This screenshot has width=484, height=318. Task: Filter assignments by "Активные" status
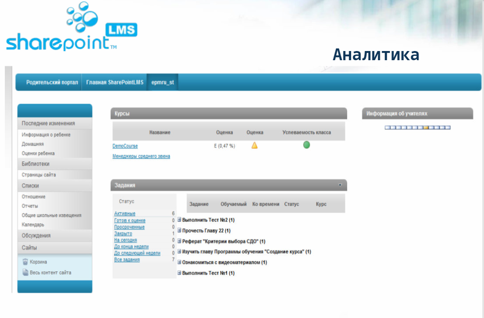126,213
